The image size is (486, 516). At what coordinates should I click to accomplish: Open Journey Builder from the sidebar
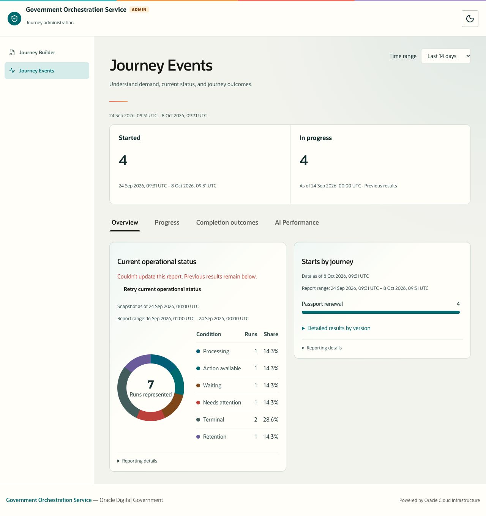point(47,52)
